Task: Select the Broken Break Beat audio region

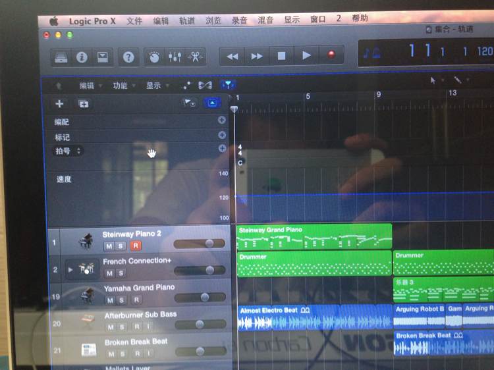Action: coord(443,344)
